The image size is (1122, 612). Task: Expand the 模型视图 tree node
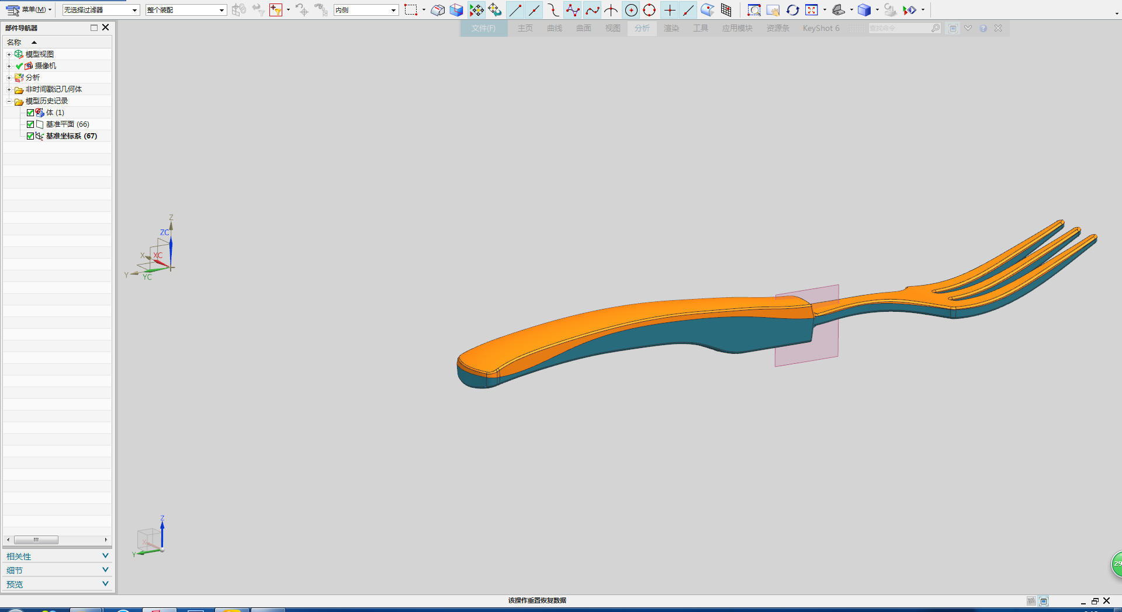[9, 54]
